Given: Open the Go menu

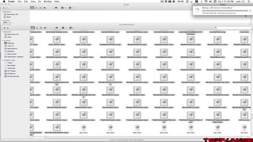Looking at the screenshot, I should [x=40, y=2].
